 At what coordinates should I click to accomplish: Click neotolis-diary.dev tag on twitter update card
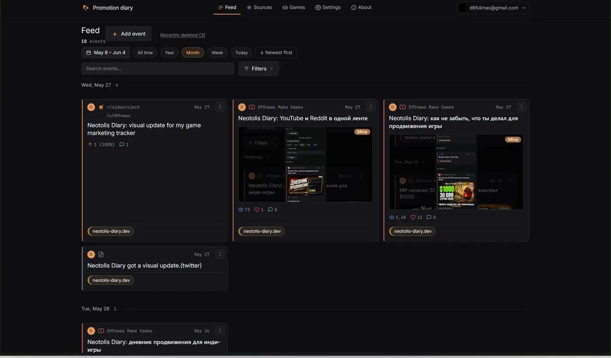pos(111,280)
